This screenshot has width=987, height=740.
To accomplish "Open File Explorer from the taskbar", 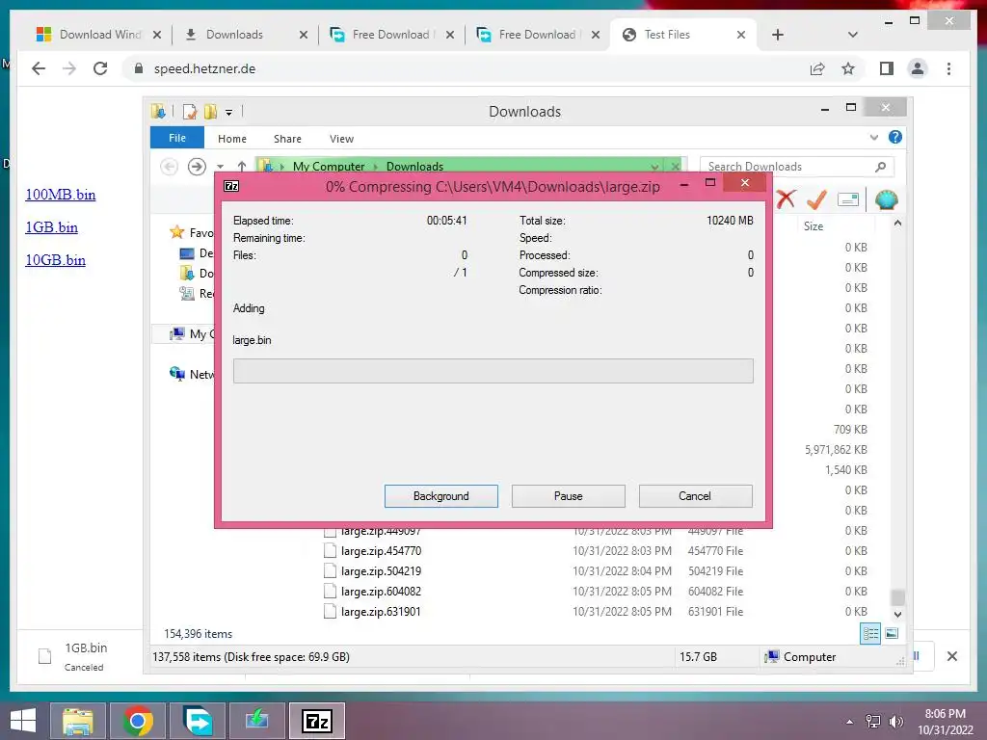I will pyautogui.click(x=78, y=721).
